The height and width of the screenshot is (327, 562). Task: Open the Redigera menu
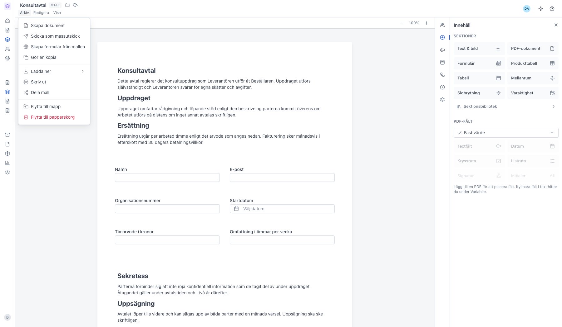click(x=41, y=13)
